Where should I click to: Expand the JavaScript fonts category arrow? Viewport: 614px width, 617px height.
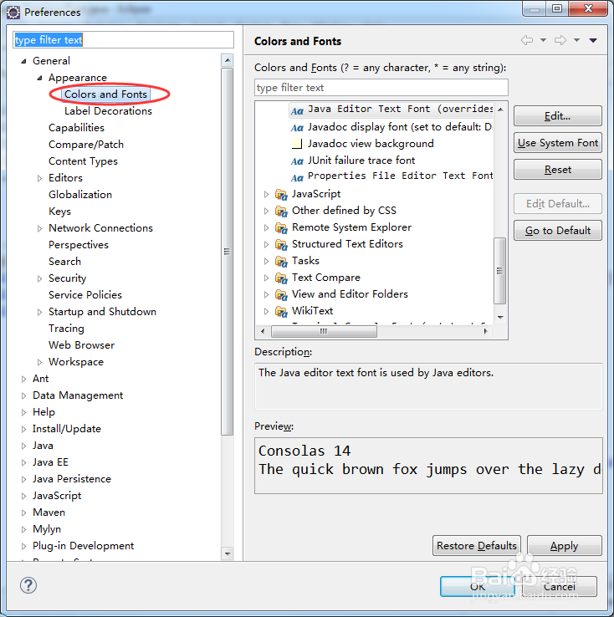[x=266, y=195]
